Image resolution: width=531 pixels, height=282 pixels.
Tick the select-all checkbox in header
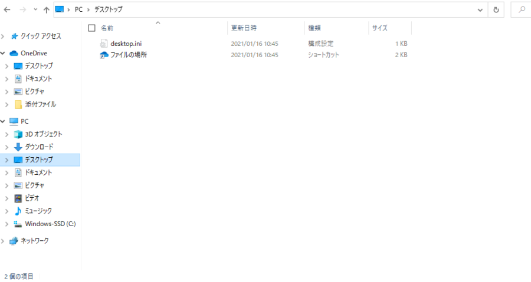click(x=92, y=28)
